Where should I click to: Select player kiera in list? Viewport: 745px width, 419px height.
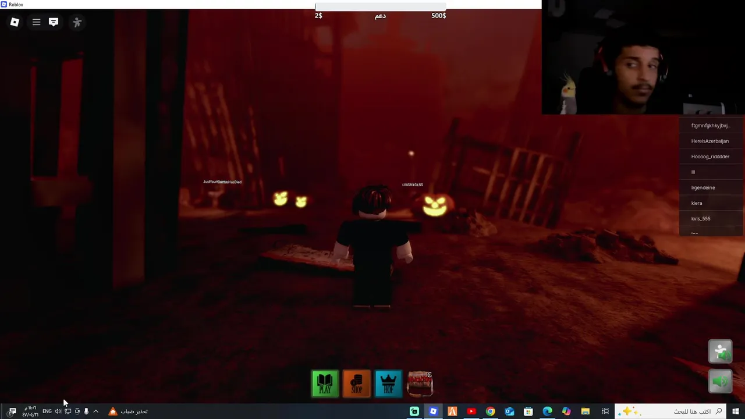click(x=711, y=203)
